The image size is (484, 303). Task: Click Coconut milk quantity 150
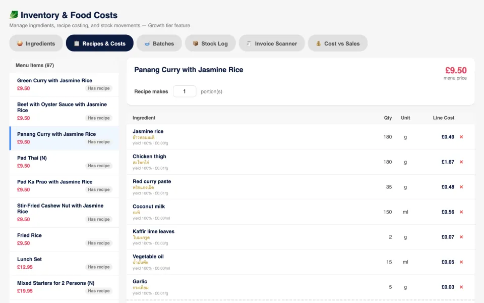tap(388, 212)
